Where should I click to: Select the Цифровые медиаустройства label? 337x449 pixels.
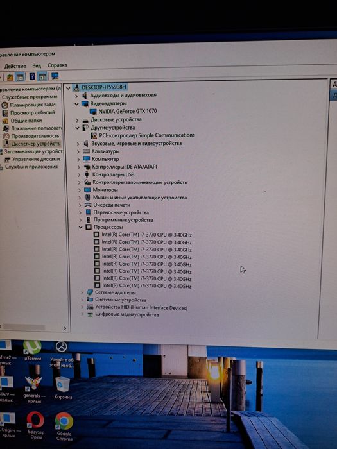pos(127,314)
